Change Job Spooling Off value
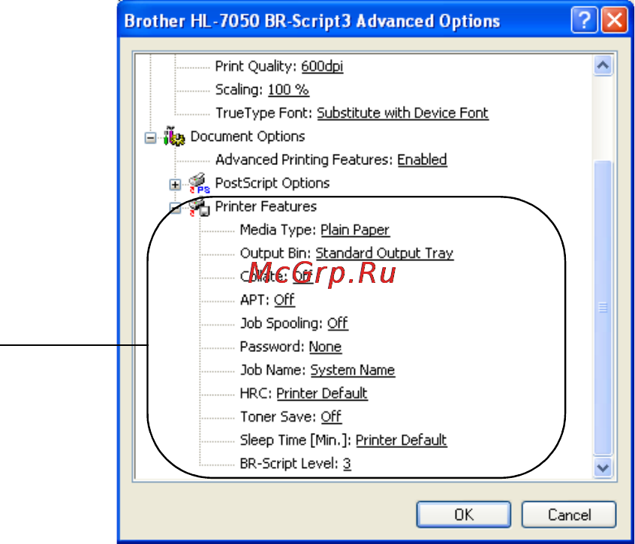This screenshot has height=544, width=635. (x=337, y=323)
